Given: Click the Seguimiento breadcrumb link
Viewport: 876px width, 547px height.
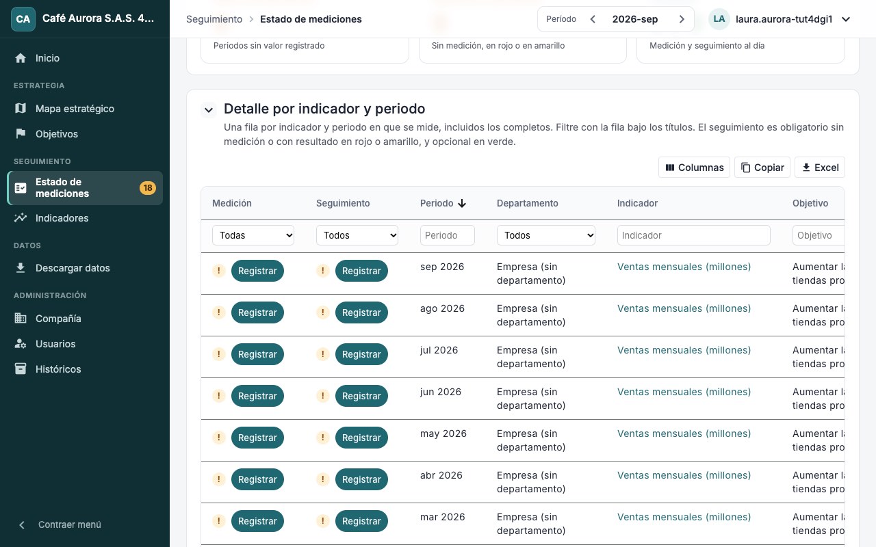Looking at the screenshot, I should (x=214, y=19).
